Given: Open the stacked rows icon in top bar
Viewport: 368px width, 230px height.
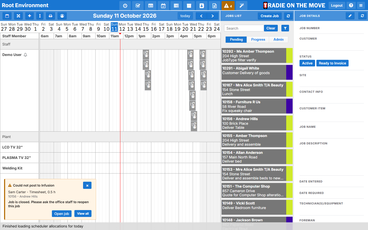Looking at the screenshot, I should coord(176,5).
